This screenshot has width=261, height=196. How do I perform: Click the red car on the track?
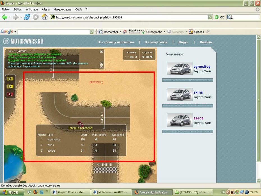(x=81, y=124)
